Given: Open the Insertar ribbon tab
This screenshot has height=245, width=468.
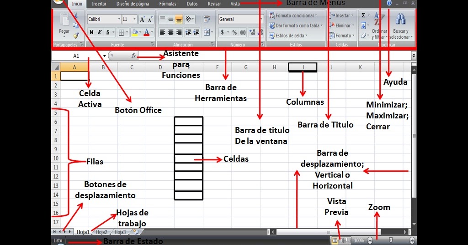Looking at the screenshot, I should [99, 4].
